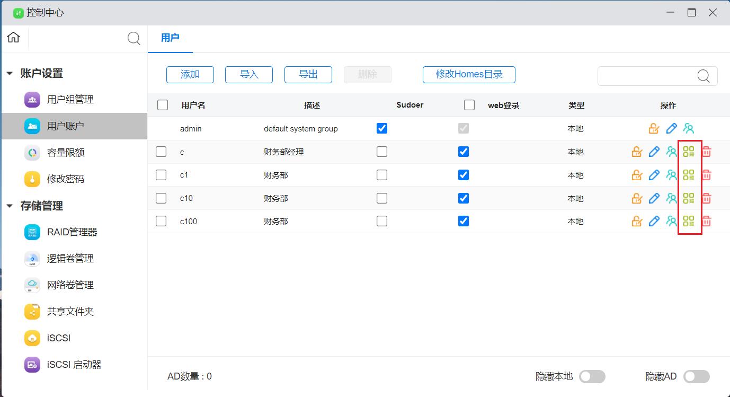Uncheck web登录 for user c10
Viewport: 730px width, 397px height.
click(464, 198)
